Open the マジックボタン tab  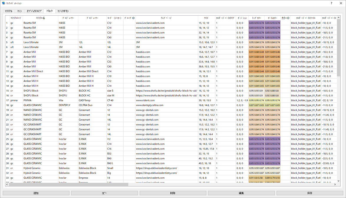[x=63, y=11]
